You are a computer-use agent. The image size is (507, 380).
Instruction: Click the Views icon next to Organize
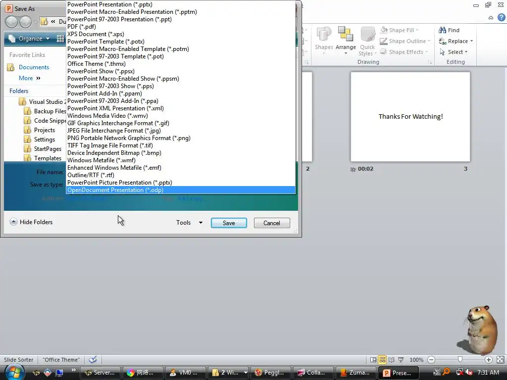60,39
